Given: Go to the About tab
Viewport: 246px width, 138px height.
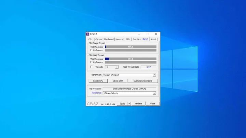Looking at the screenshot, I should [x=153, y=39].
